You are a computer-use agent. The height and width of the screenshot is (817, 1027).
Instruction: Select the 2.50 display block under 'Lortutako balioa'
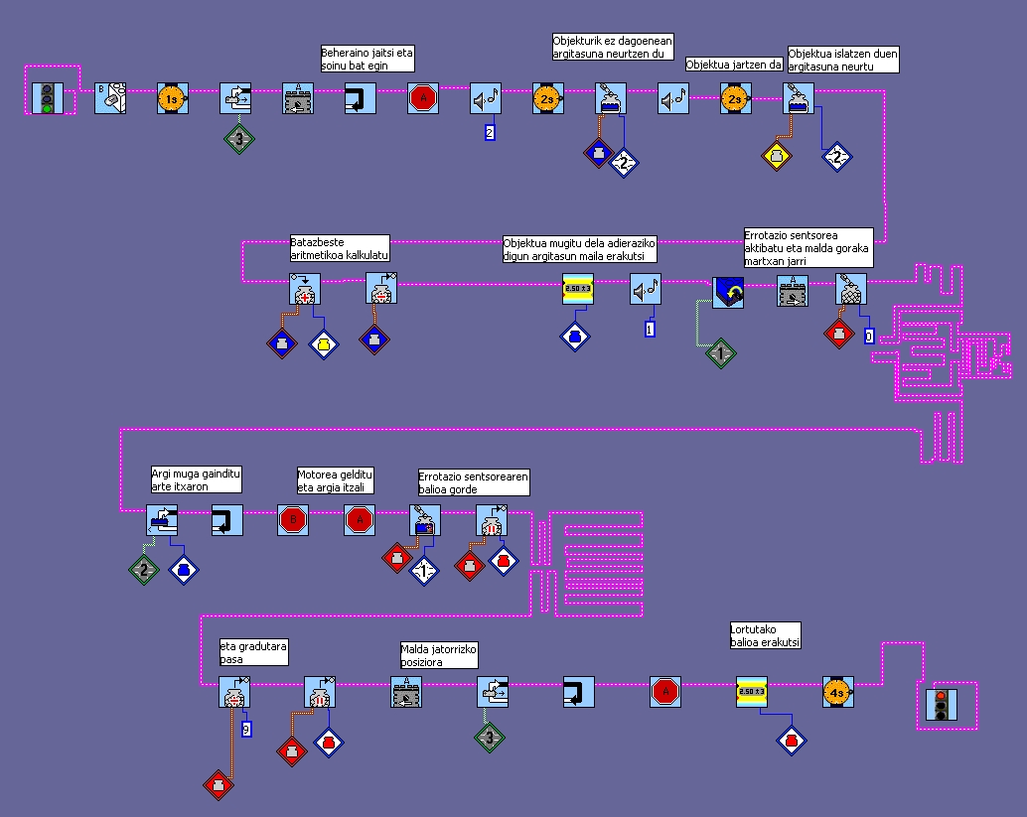tap(752, 692)
